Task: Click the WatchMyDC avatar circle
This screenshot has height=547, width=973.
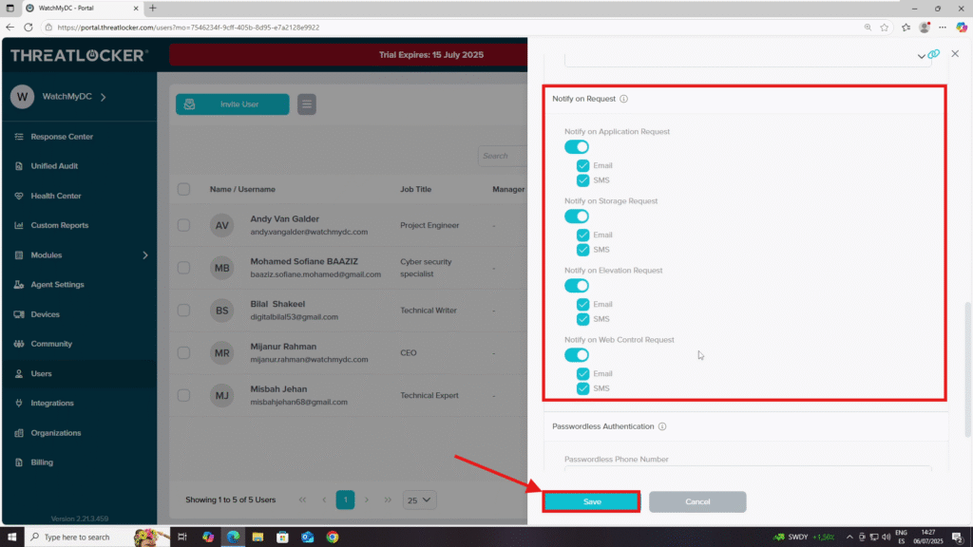Action: (x=23, y=97)
